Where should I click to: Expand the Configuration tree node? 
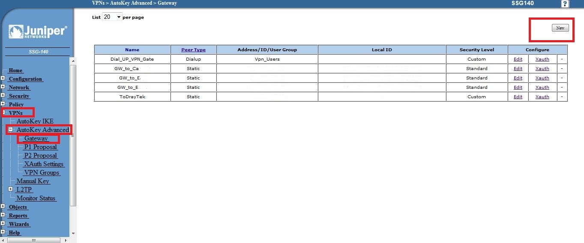tap(3, 79)
